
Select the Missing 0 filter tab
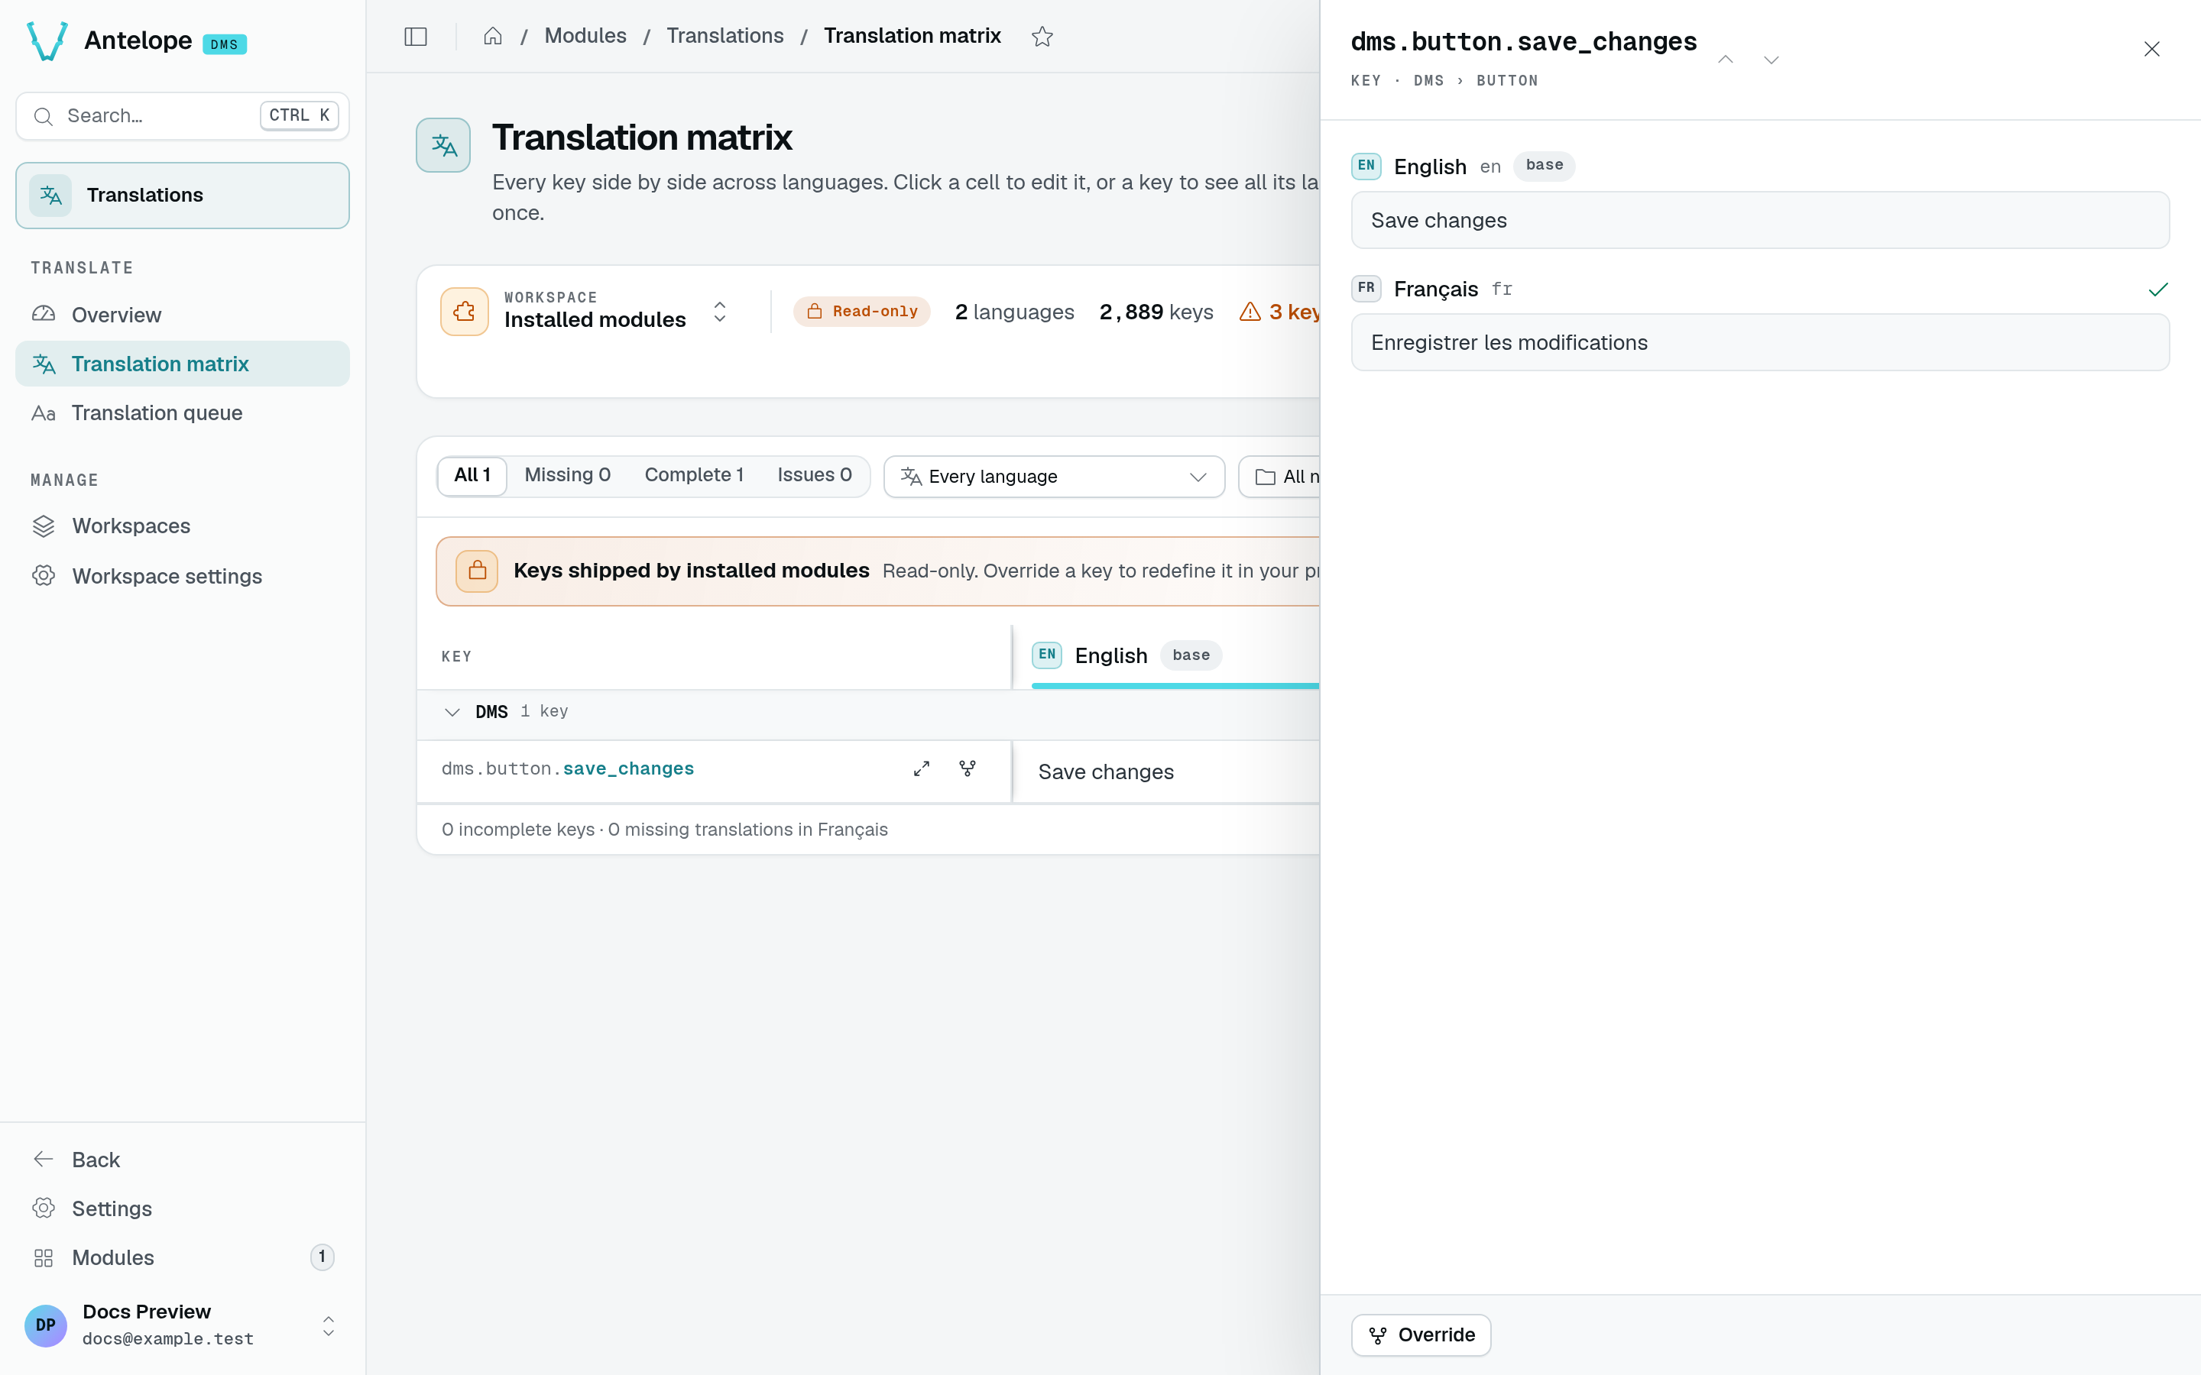pos(568,476)
